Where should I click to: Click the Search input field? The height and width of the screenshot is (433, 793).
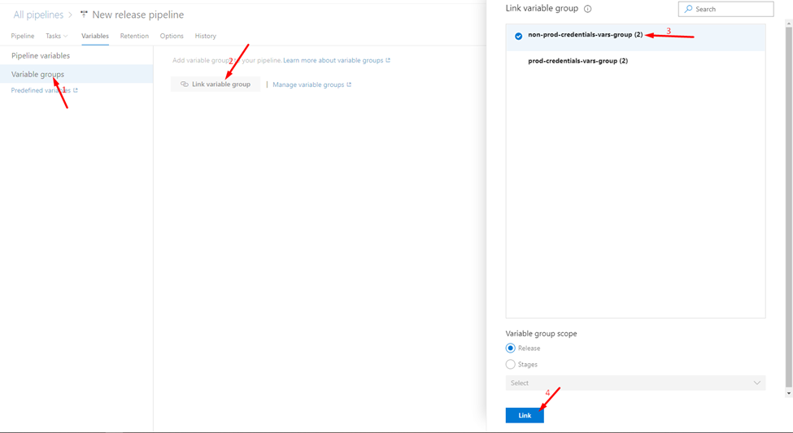[x=725, y=9]
